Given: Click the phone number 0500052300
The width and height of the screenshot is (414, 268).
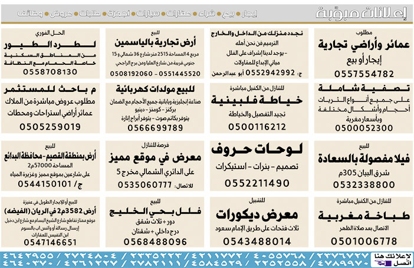Looking at the screenshot, I should tap(364, 128).
